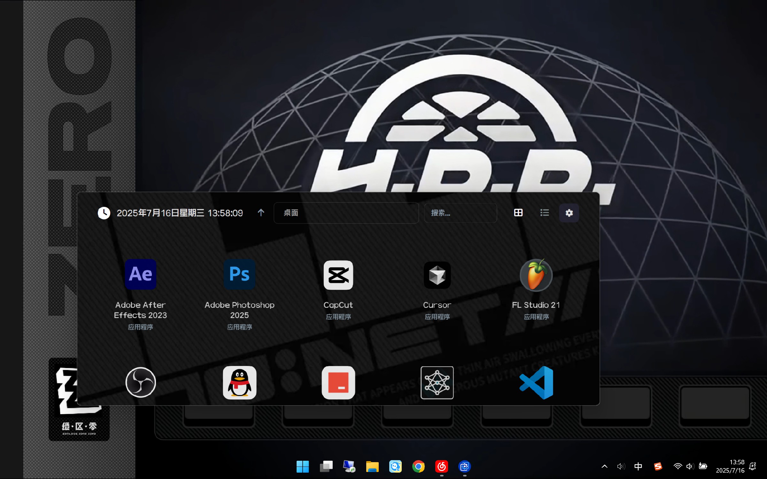The width and height of the screenshot is (767, 479).
Task: Go up one folder level arrow
Action: click(261, 213)
